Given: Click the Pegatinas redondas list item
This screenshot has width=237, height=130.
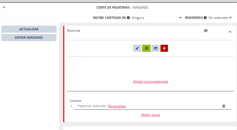Looking at the screenshot, I should tap(92, 106).
